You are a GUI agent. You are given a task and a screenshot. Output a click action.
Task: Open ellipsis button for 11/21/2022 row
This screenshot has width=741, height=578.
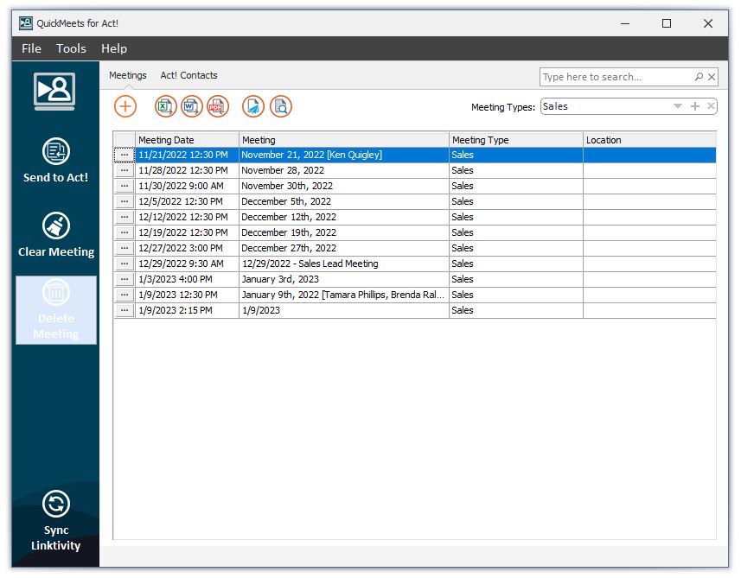point(125,155)
